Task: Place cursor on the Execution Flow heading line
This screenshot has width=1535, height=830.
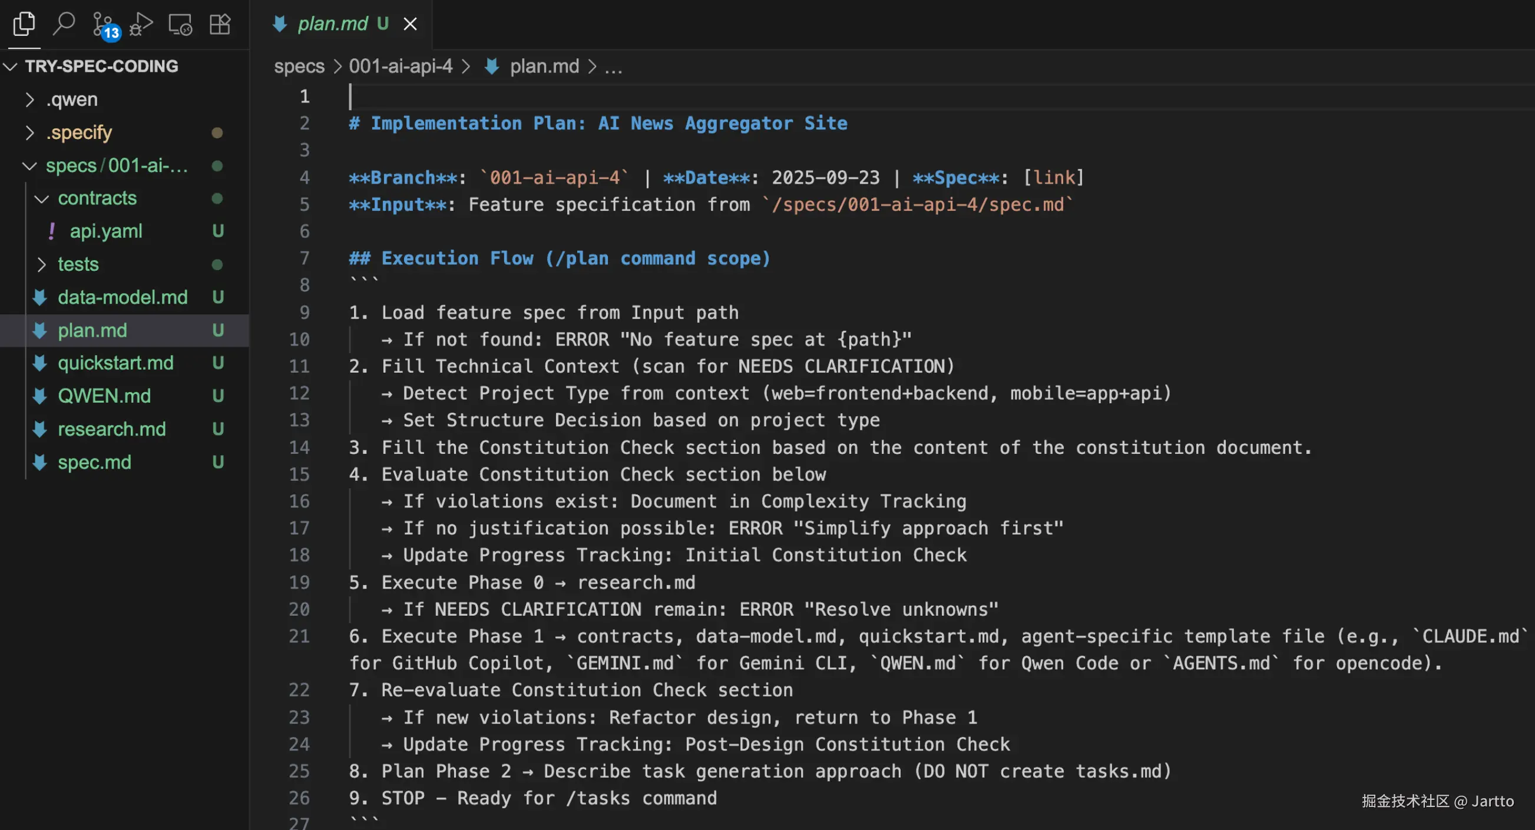Action: [x=559, y=258]
